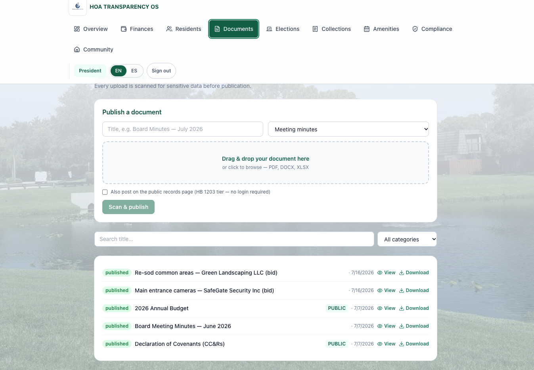This screenshot has height=370, width=534.
Task: Check the public records page checkbox
Action: point(105,192)
